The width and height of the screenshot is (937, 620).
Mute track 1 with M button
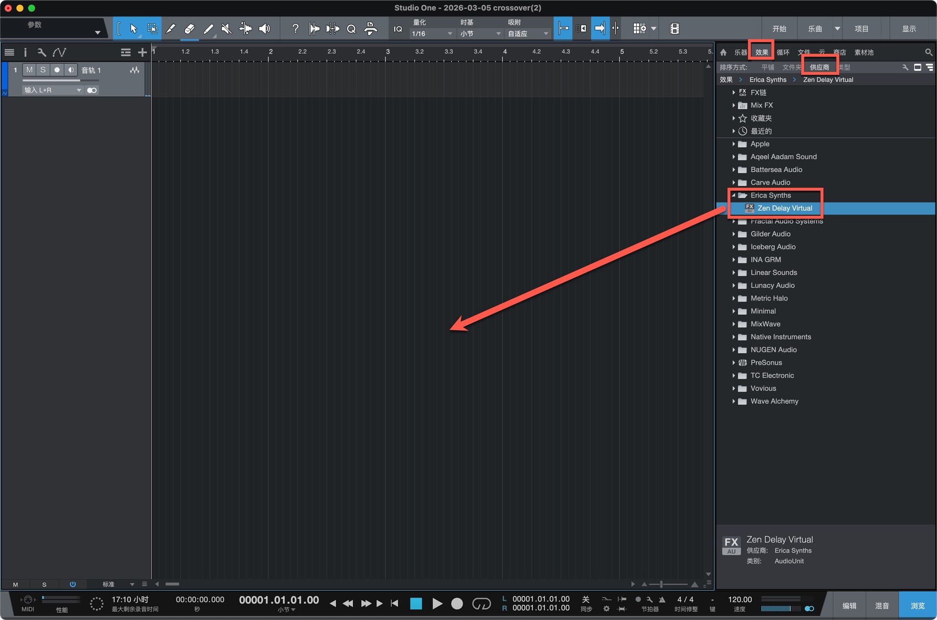click(29, 70)
